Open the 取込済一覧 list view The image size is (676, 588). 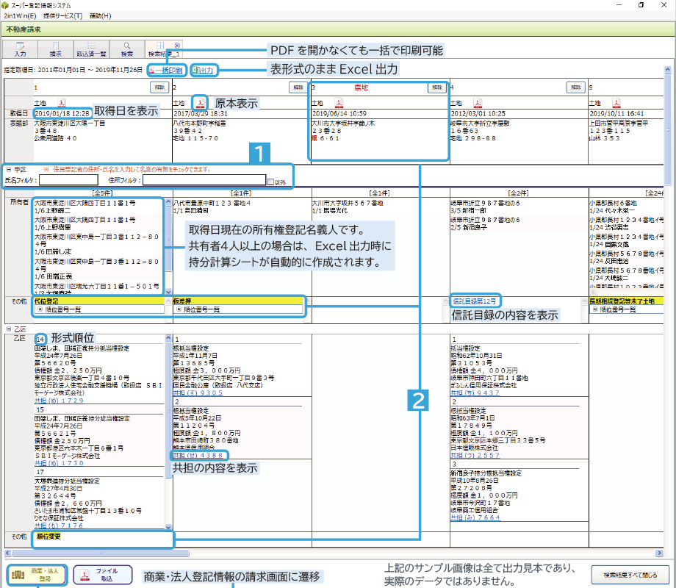tap(90, 49)
